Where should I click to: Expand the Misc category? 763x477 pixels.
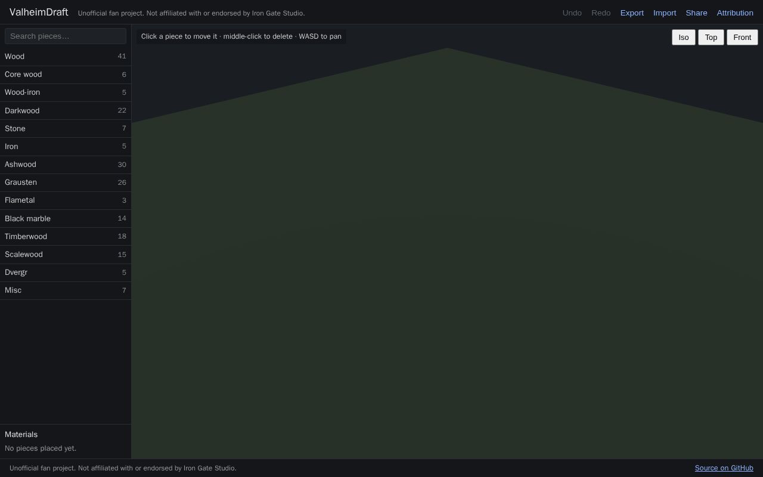tap(66, 290)
